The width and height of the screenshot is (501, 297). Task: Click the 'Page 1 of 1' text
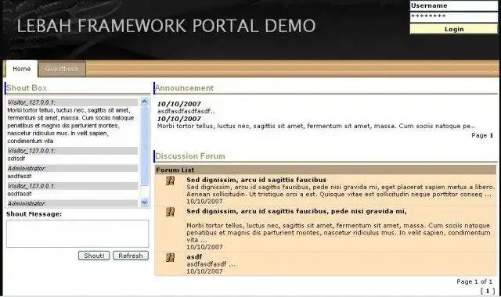click(x=474, y=281)
